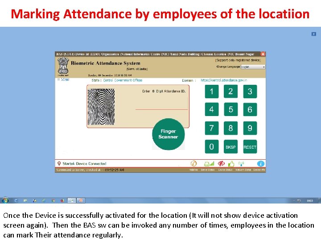
Task: Click 'Startek Device Connected' status text
Action: point(84,163)
